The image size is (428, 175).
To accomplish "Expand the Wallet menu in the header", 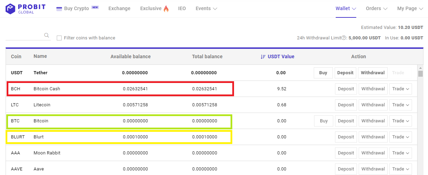I will pyautogui.click(x=346, y=9).
